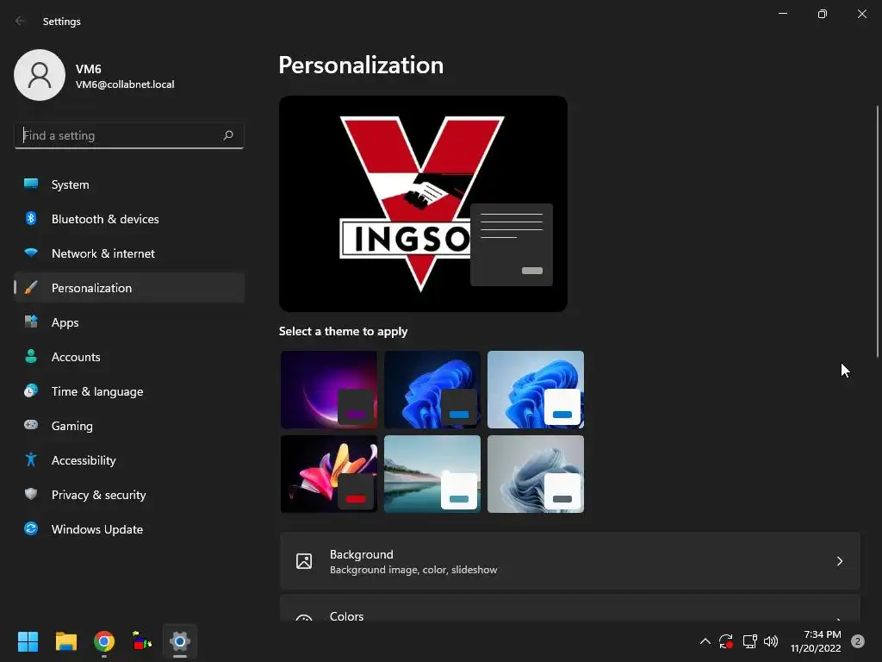Image resolution: width=882 pixels, height=662 pixels.
Task: Open Windows Update page
Action: pyautogui.click(x=129, y=529)
